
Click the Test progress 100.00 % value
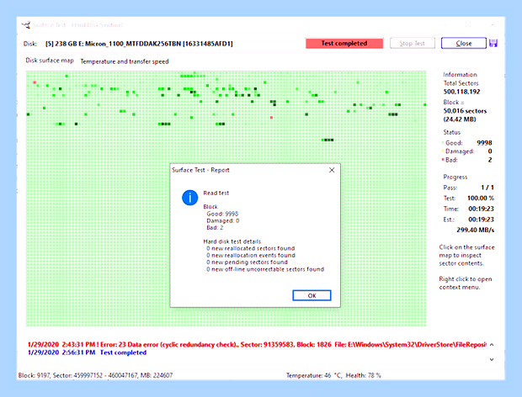click(x=481, y=198)
